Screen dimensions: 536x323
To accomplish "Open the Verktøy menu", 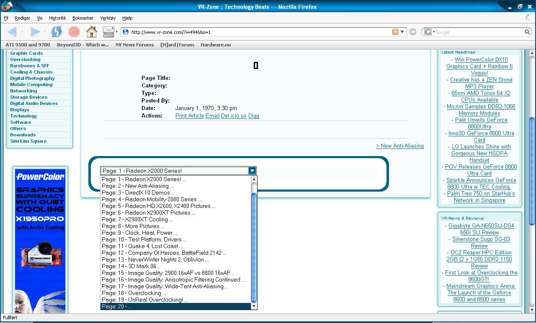I will [x=108, y=18].
